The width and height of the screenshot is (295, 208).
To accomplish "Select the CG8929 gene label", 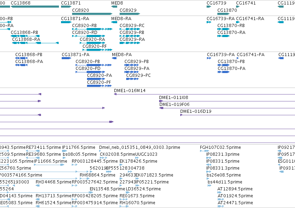I will [128, 10].
